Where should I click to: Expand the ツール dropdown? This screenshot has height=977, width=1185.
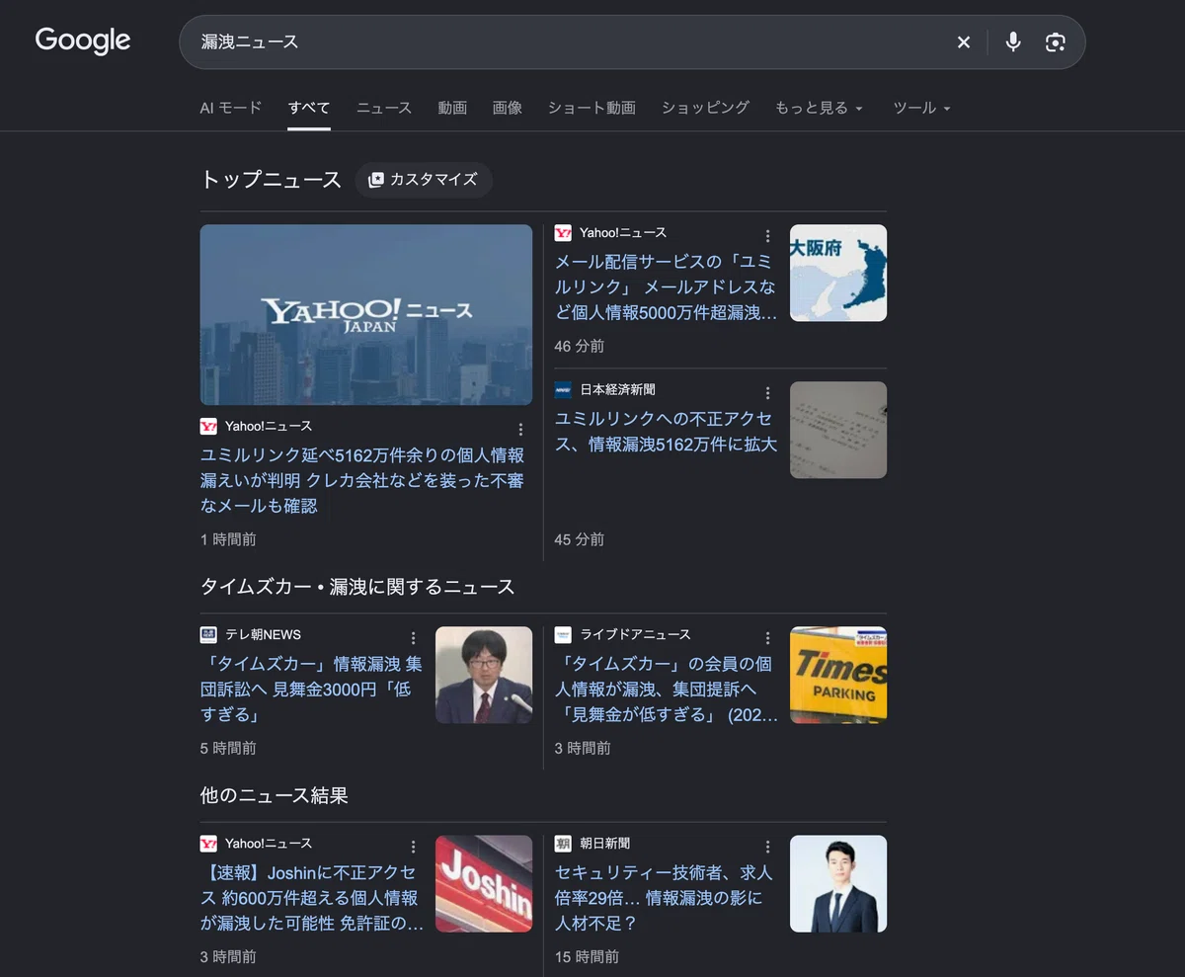pyautogui.click(x=921, y=108)
